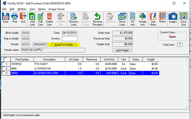Click the Status column header
The width and height of the screenshot is (191, 119).
tap(136, 59)
